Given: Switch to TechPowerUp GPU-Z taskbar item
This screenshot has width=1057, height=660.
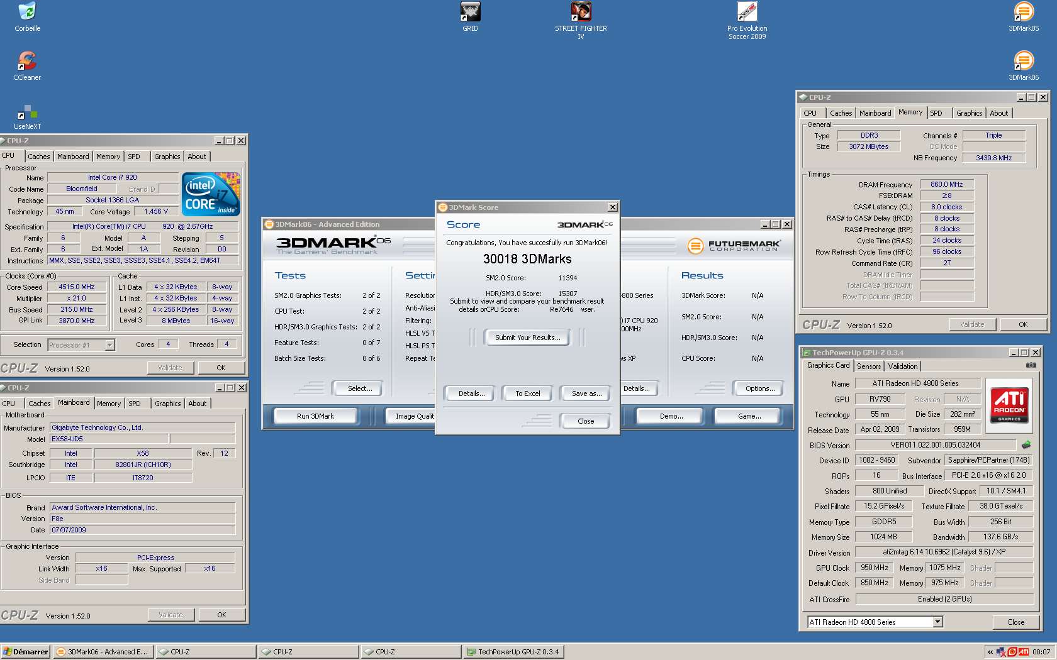Looking at the screenshot, I should point(513,652).
